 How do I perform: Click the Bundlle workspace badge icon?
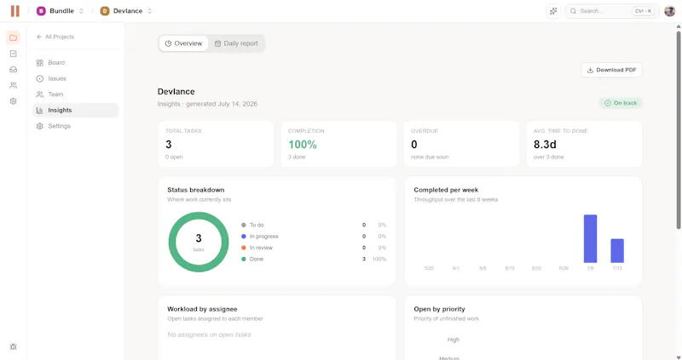point(41,11)
